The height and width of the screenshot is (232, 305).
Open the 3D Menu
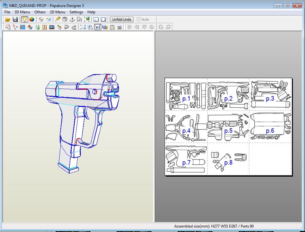coord(22,12)
